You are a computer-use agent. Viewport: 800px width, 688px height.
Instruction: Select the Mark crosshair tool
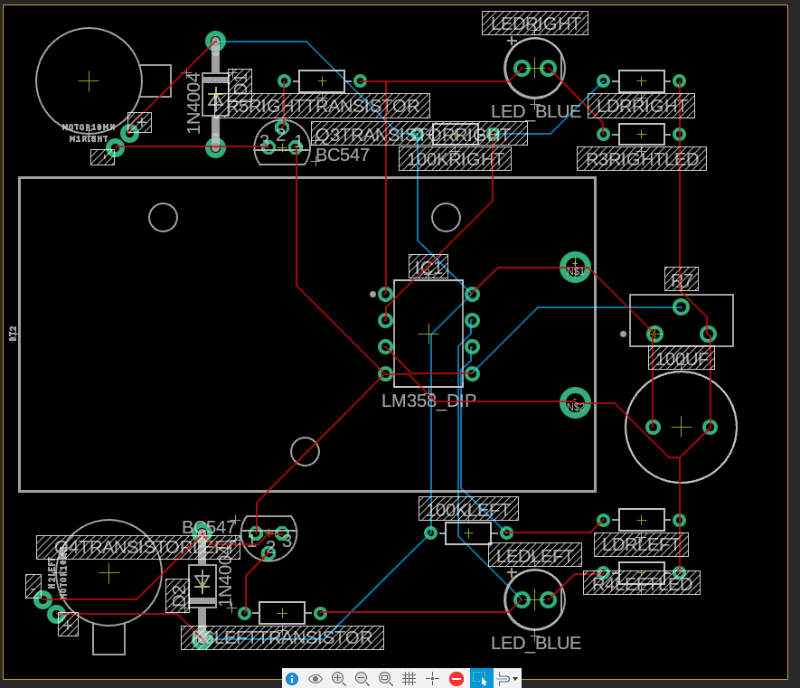coord(432,678)
